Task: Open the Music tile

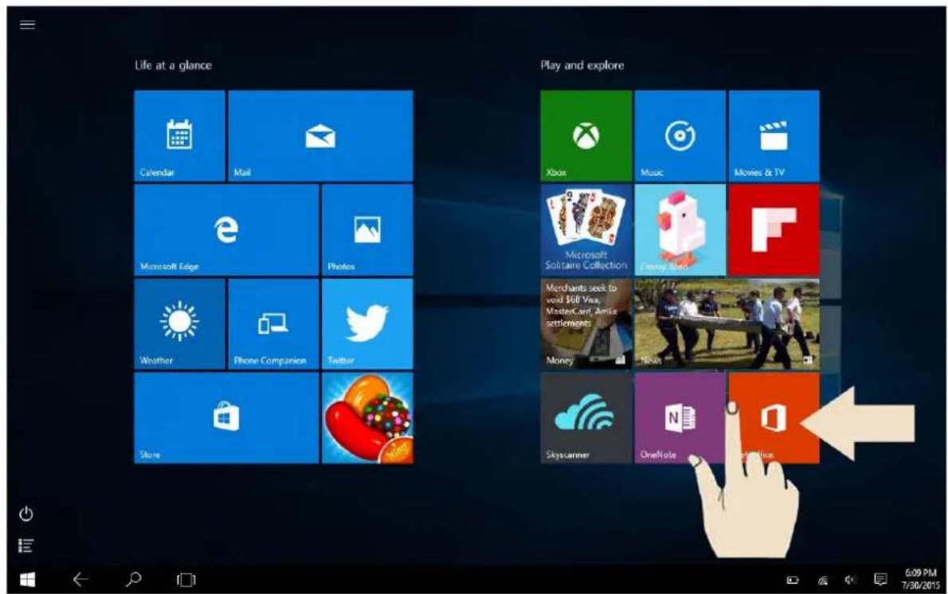Action: click(x=680, y=136)
